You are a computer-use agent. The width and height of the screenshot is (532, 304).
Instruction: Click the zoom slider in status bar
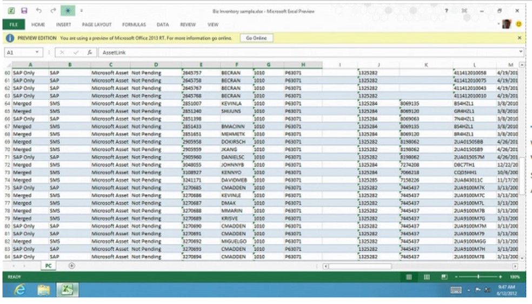pyautogui.click(x=478, y=277)
